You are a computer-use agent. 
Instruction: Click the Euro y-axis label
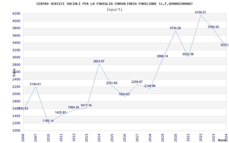[14, 73]
